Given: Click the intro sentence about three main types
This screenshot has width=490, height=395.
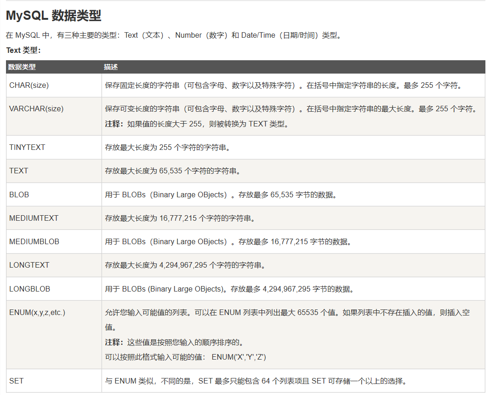Looking at the screenshot, I should [174, 35].
